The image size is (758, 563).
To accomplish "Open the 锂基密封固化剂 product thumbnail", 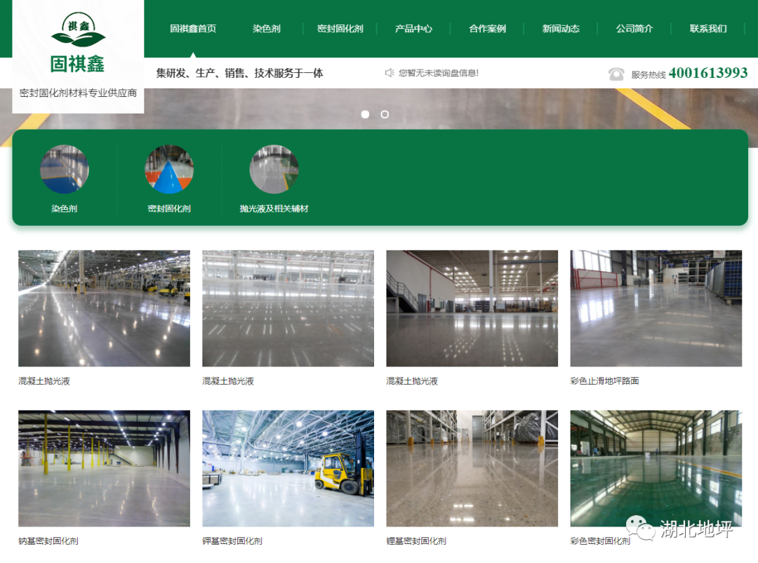I will click(472, 468).
